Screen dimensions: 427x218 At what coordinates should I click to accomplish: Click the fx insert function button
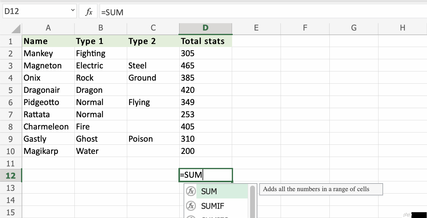[88, 12]
